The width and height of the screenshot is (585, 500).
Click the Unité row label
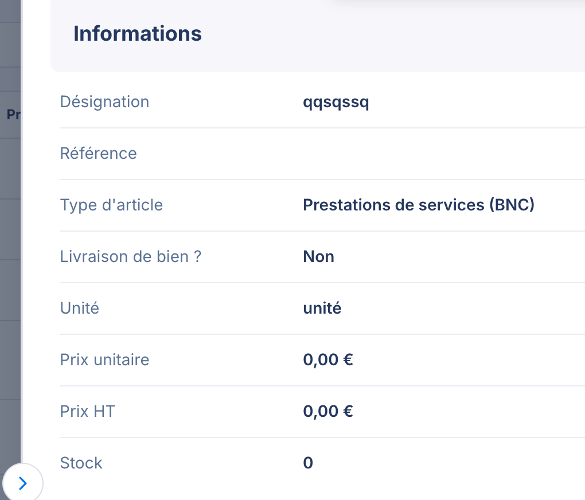[80, 308]
